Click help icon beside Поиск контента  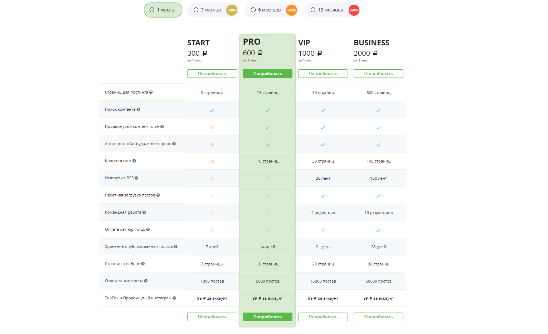click(x=139, y=109)
